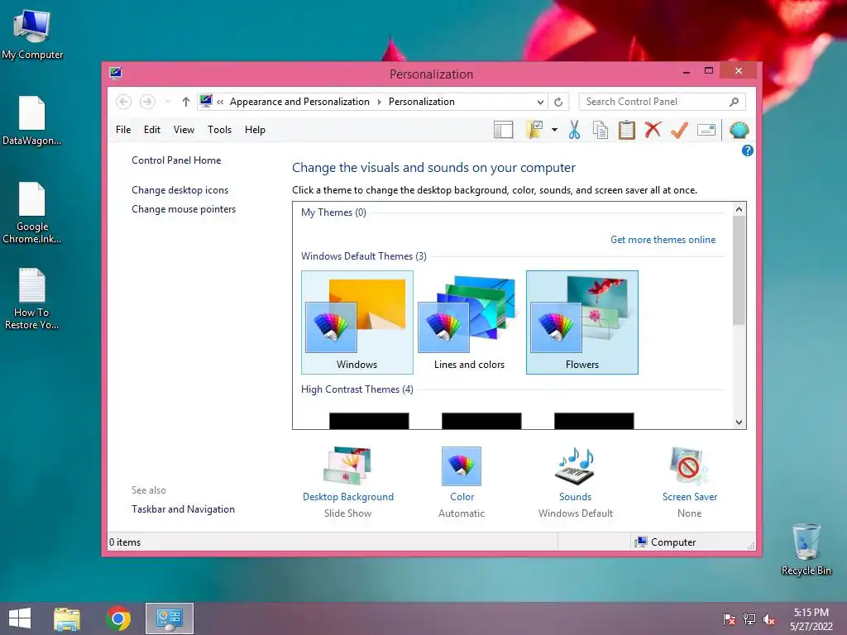Click the theme list scroll up arrow
The image size is (847, 635).
click(x=739, y=209)
